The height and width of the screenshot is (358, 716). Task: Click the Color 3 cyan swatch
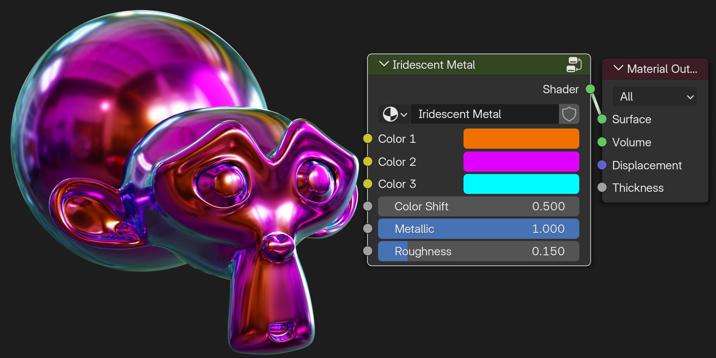tap(521, 184)
